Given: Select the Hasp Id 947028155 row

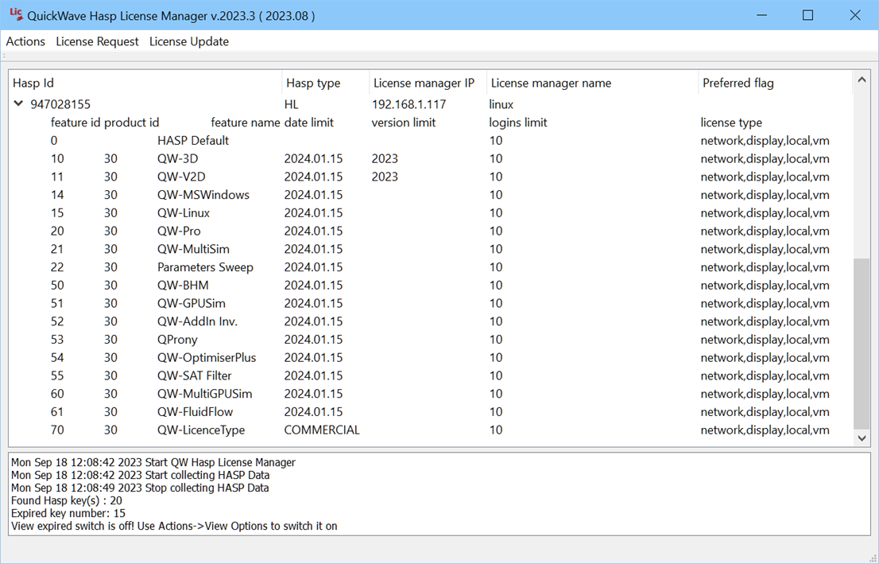Looking at the screenshot, I should [431, 104].
